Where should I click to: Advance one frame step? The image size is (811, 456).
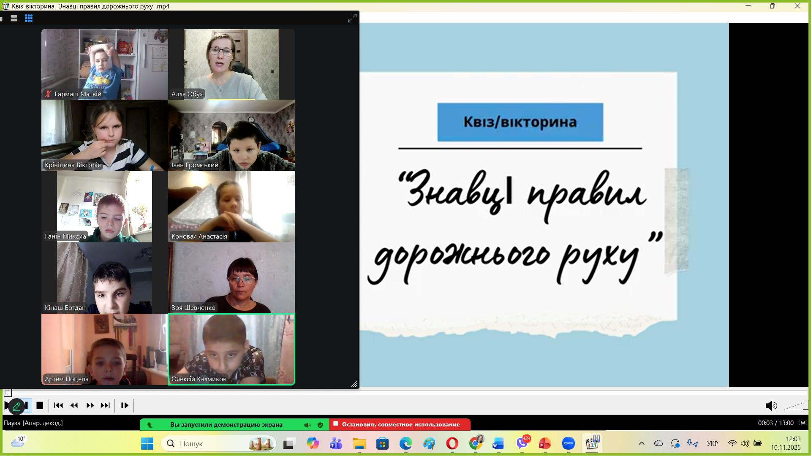click(125, 405)
